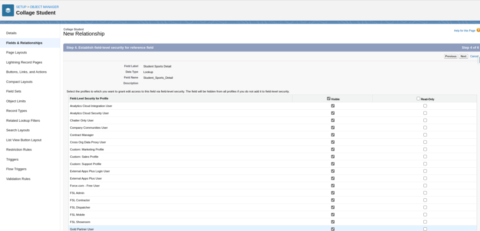Check Read-Only for Contract Manager
This screenshot has width=480, height=231.
[x=425, y=134]
